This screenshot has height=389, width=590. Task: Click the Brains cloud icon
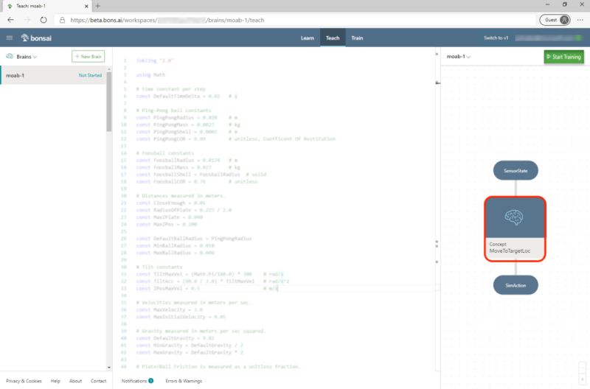coord(10,57)
